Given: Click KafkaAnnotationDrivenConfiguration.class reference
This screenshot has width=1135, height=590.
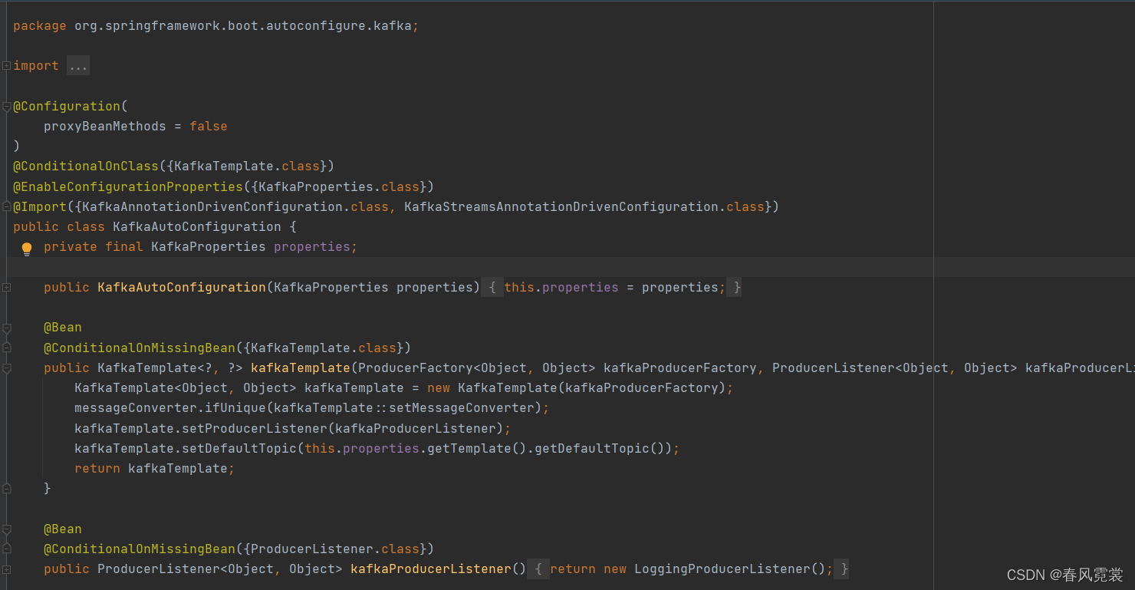Looking at the screenshot, I should pos(235,206).
